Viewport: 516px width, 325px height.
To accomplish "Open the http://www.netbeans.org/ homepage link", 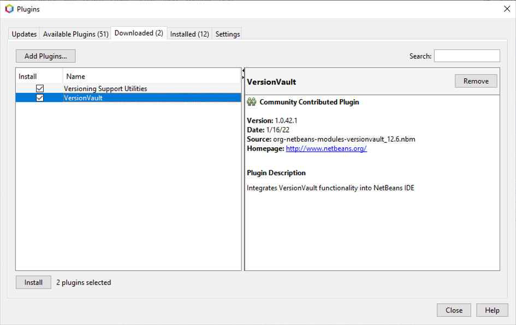I will (x=326, y=148).
